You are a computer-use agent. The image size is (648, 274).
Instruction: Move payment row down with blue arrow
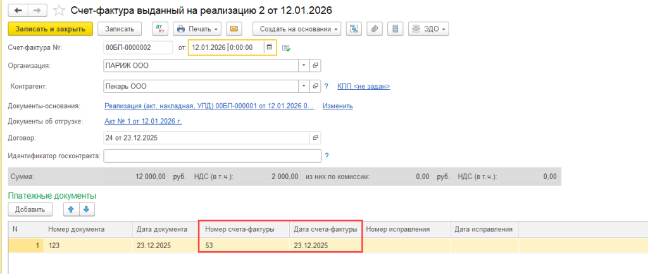click(x=86, y=209)
